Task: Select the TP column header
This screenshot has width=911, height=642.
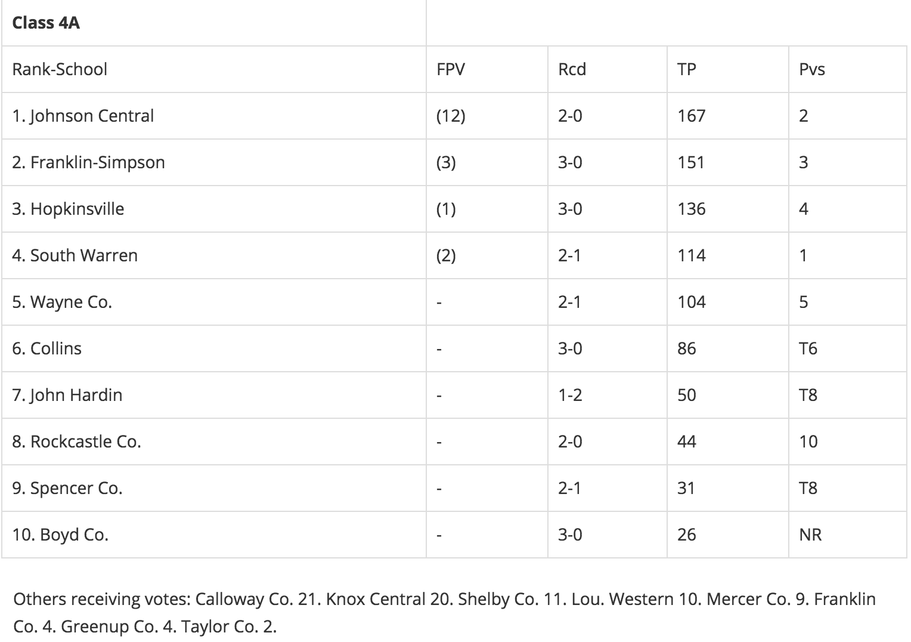Action: [687, 69]
